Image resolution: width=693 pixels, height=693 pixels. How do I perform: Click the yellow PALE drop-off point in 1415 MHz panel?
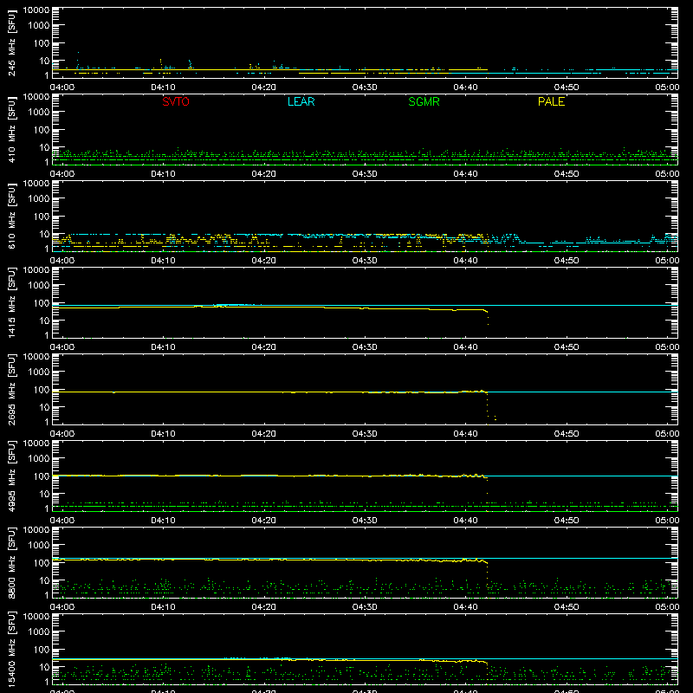coord(488,317)
